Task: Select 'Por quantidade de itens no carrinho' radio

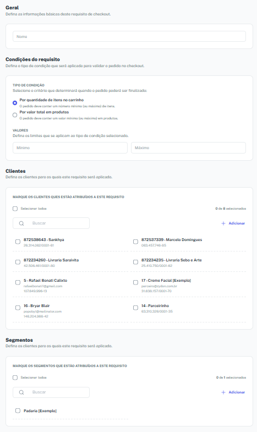Action: tap(15, 103)
